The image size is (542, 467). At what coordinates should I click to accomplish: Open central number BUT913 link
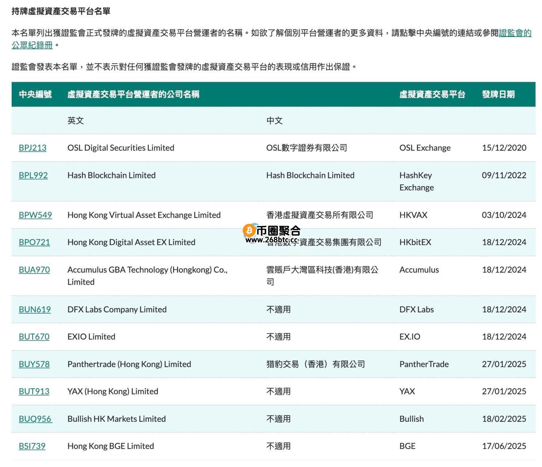[34, 391]
